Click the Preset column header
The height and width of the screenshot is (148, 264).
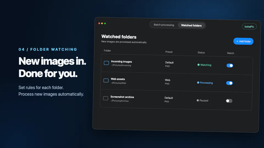click(169, 52)
